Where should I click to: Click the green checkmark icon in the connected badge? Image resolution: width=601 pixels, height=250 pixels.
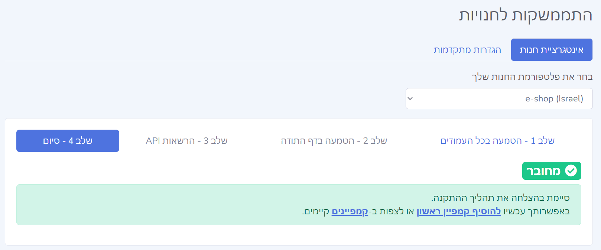pyautogui.click(x=571, y=171)
